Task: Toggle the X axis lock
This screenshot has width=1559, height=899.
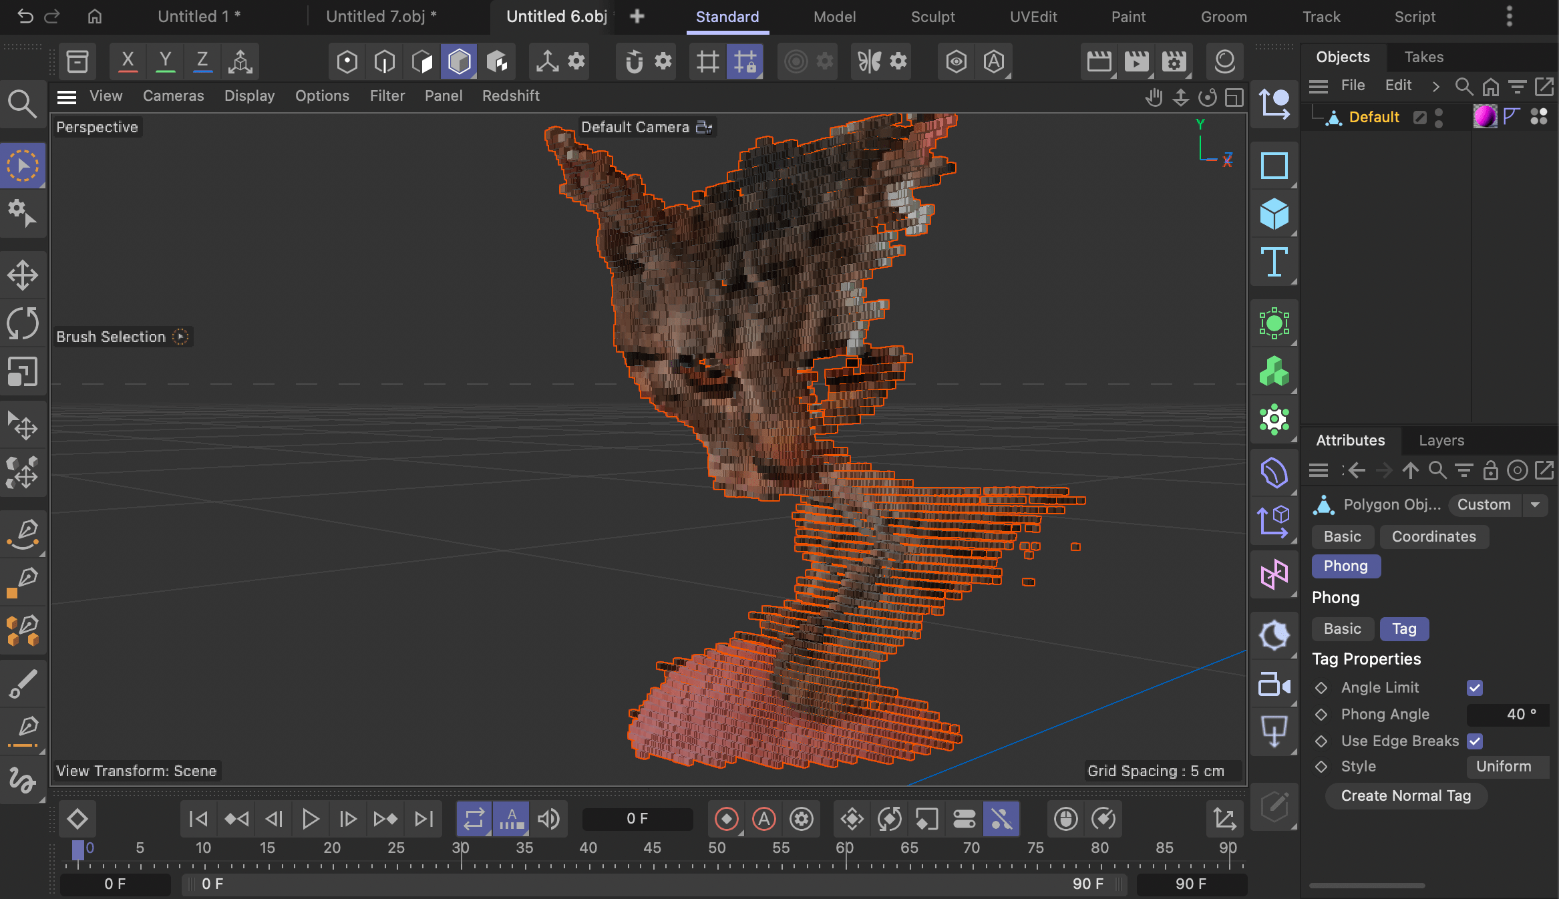Action: (128, 62)
